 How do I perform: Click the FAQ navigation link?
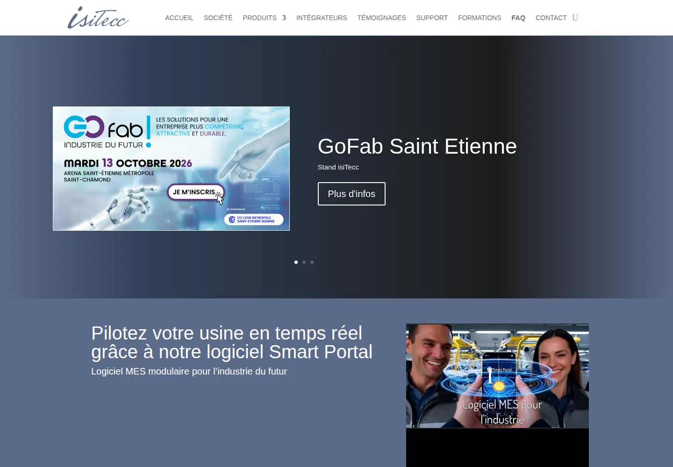click(518, 18)
